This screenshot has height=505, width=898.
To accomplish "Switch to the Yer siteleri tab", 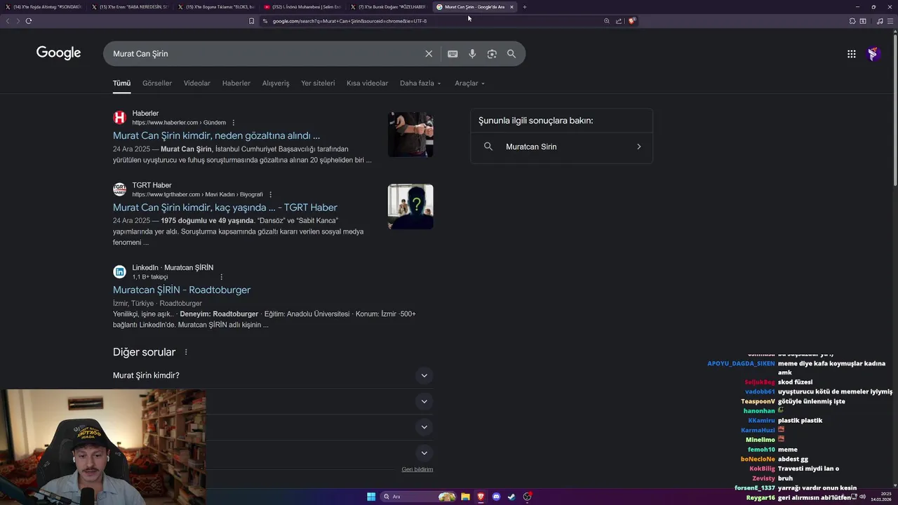I will click(318, 83).
